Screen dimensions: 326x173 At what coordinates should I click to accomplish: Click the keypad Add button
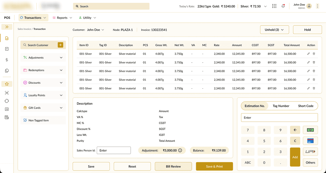(x=295, y=157)
